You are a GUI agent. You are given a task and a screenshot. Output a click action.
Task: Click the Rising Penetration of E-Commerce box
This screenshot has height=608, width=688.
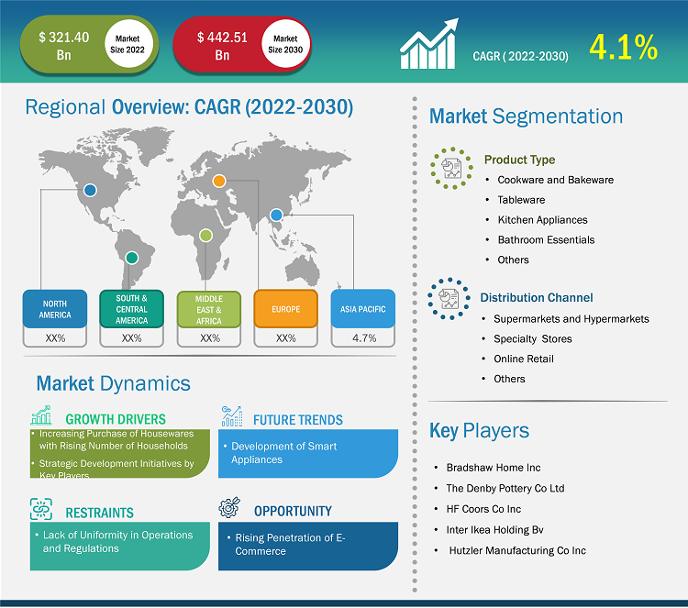pos(307,545)
